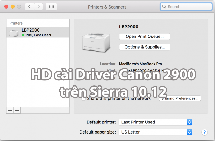Open help with the question mark button

click(x=204, y=132)
